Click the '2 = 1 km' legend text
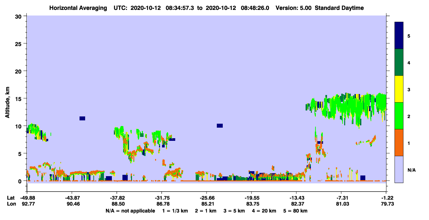 click(206, 211)
